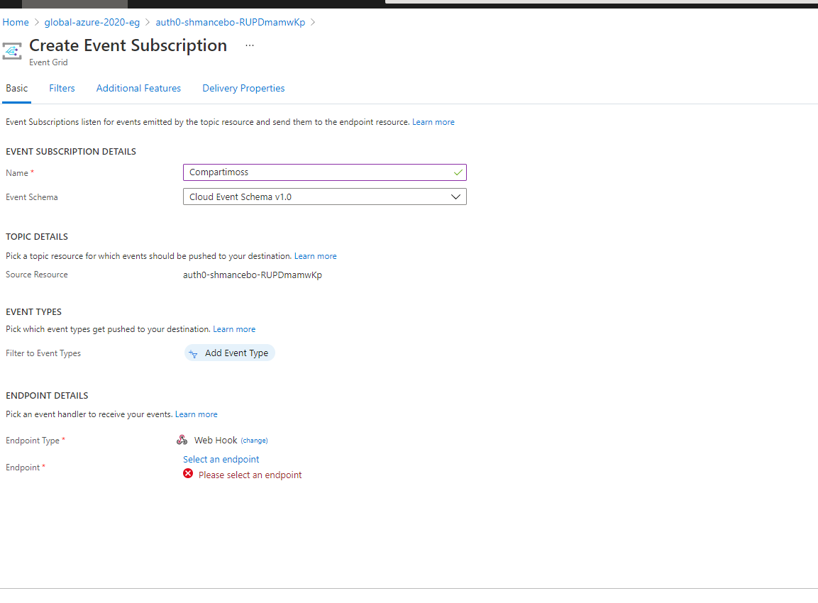Go to Delivery Properties tab
This screenshot has height=603, width=818.
[243, 88]
